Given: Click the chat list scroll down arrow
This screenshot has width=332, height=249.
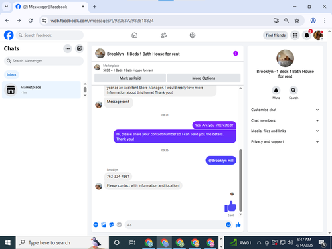Looking at the screenshot, I should pyautogui.click(x=85, y=96).
